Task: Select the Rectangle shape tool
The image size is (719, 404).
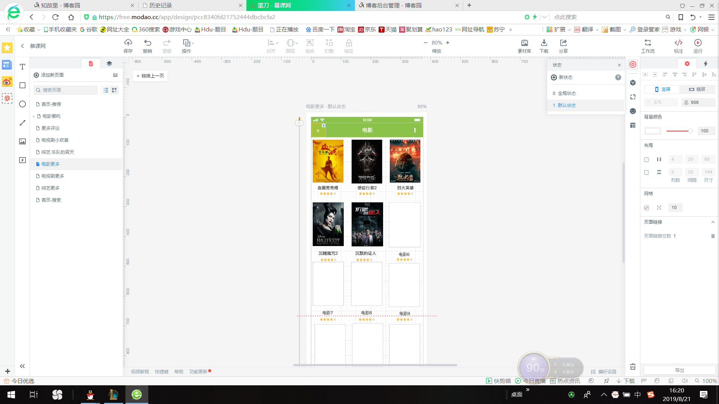Action: click(x=22, y=86)
